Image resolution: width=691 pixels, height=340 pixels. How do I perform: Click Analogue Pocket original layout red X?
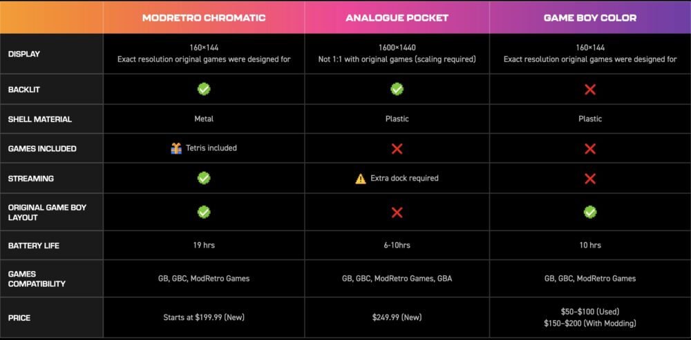(x=397, y=212)
